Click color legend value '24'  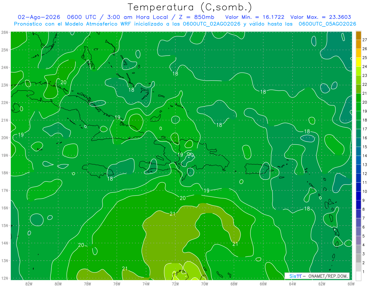[365, 66]
